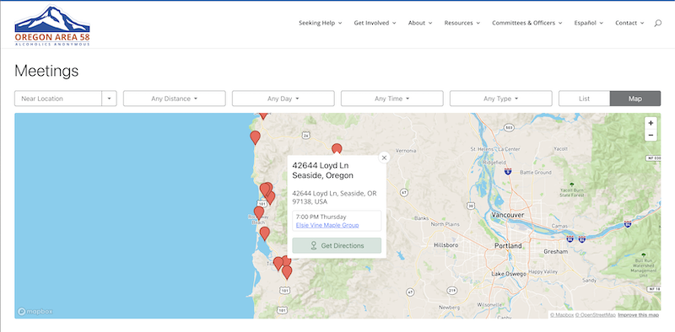Viewport: 675px width, 332px height.
Task: Open the Seeking Help menu
Action: pos(321,24)
